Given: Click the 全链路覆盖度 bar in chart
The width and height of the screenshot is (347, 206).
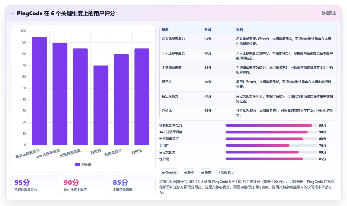Looking at the screenshot, I should pyautogui.click(x=80, y=97).
